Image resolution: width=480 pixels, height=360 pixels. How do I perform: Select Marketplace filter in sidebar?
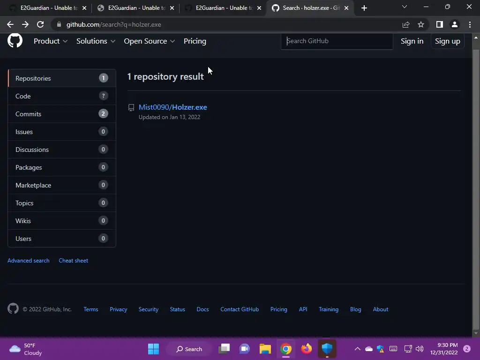pos(62,185)
